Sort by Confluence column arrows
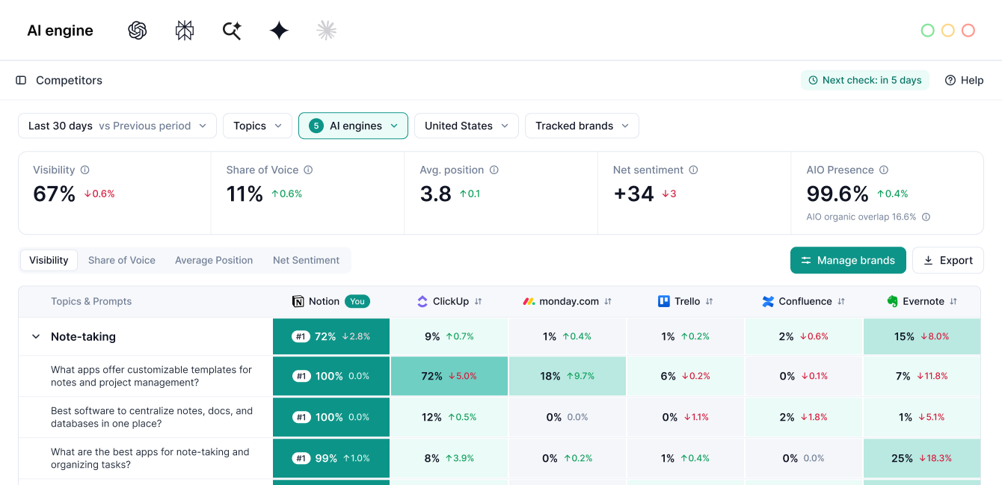This screenshot has width=1002, height=485. 841,302
